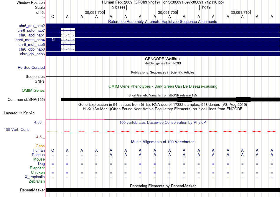Click the Scale label
The image size is (280, 197).
tap(40, 7)
